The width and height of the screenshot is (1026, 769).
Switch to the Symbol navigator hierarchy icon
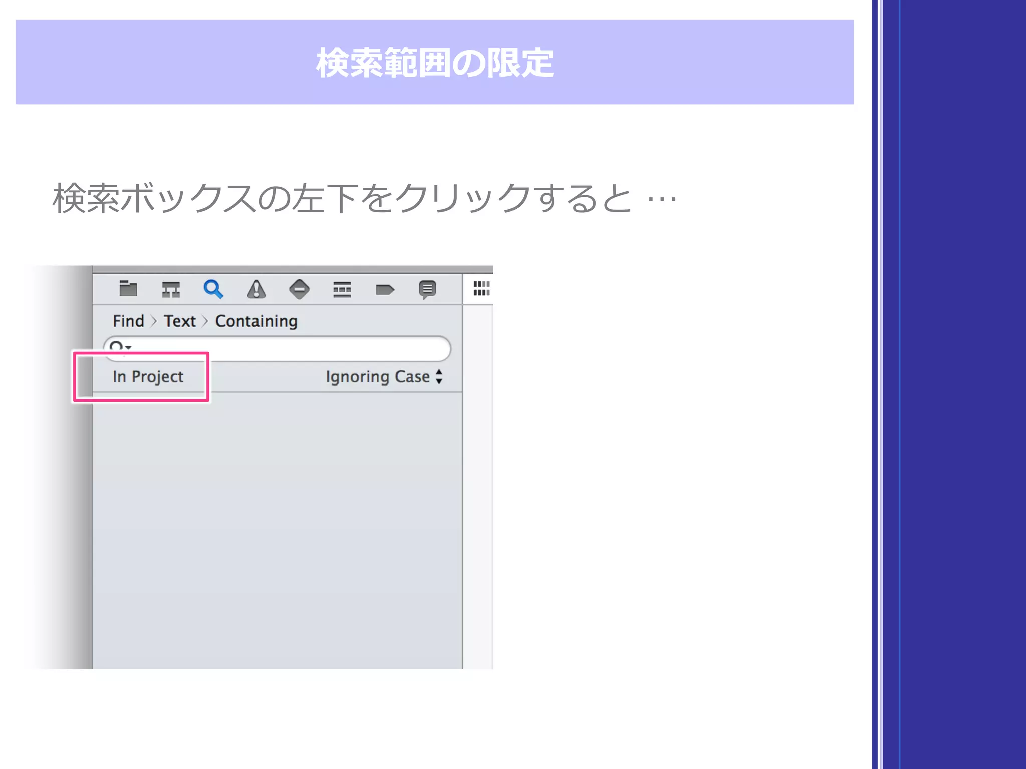(x=171, y=289)
